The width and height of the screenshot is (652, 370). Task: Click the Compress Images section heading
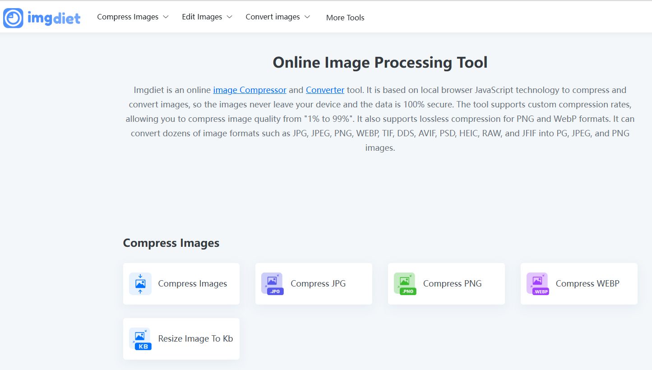point(171,243)
